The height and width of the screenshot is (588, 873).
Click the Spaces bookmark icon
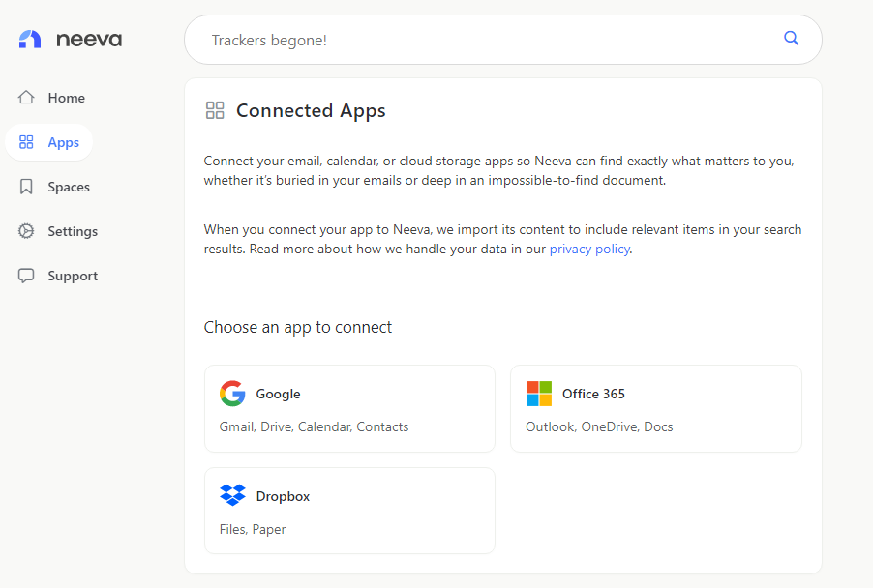pos(26,187)
